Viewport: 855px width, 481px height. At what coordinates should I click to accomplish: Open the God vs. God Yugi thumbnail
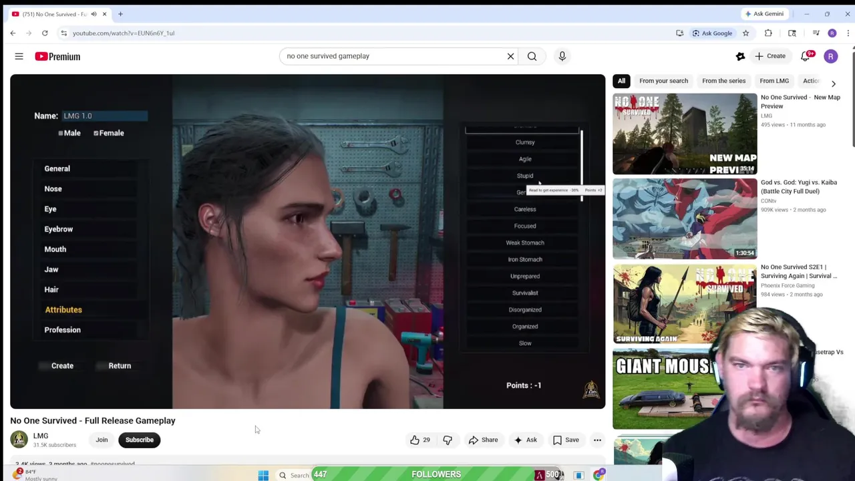685,218
